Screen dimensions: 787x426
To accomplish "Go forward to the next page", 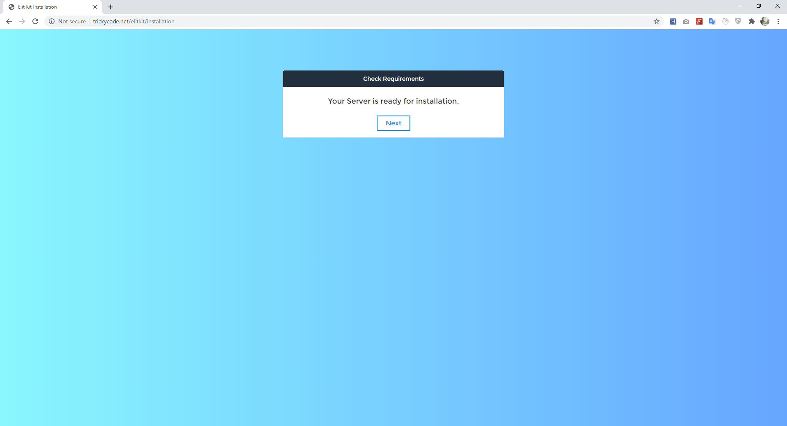I will click(22, 21).
